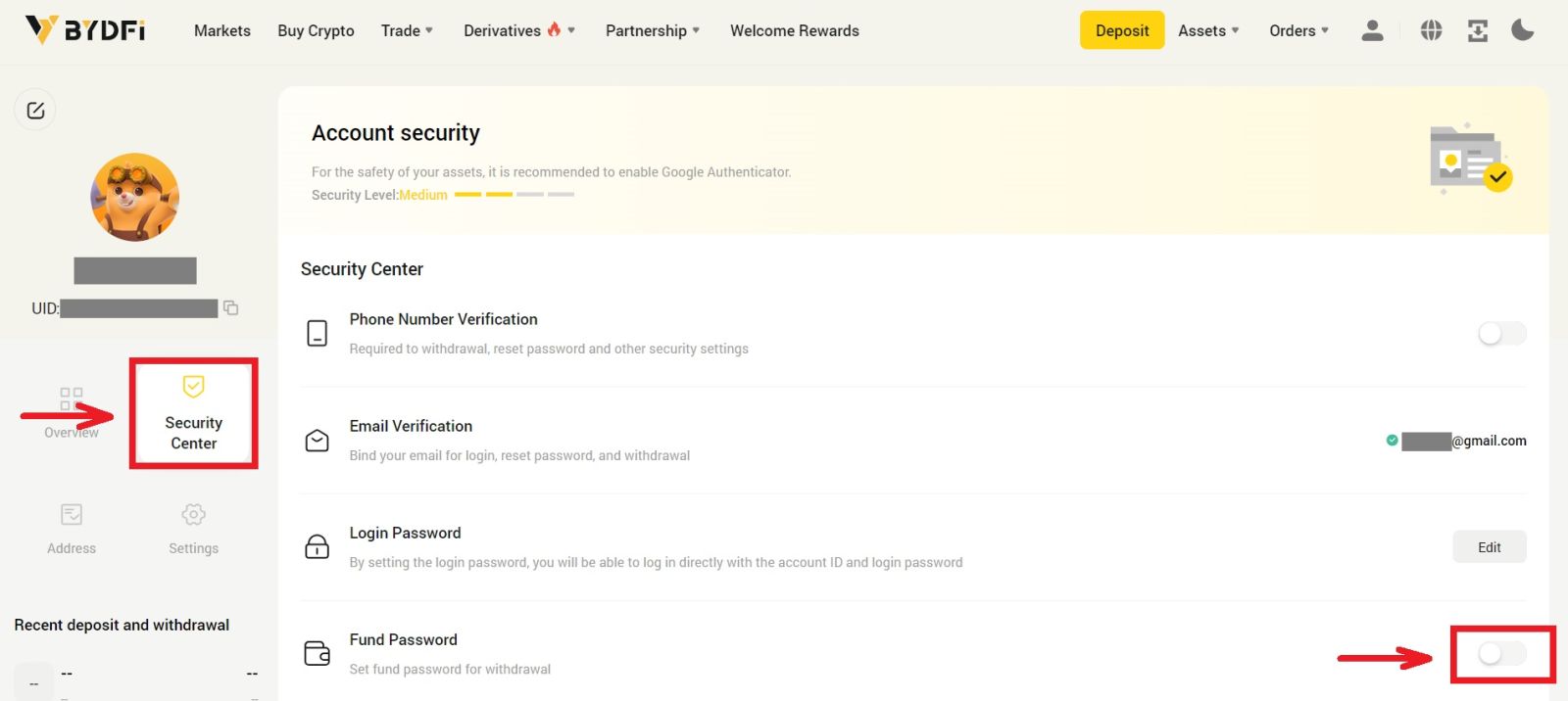Expand the Derivatives dropdown
1568x701 pixels.
518,30
